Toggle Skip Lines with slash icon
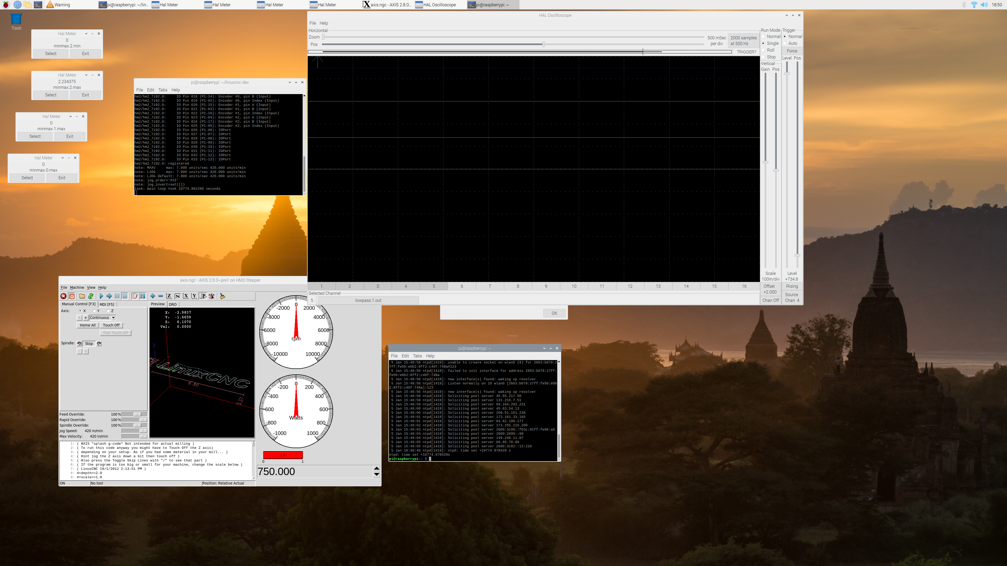1007x566 pixels. coord(135,296)
